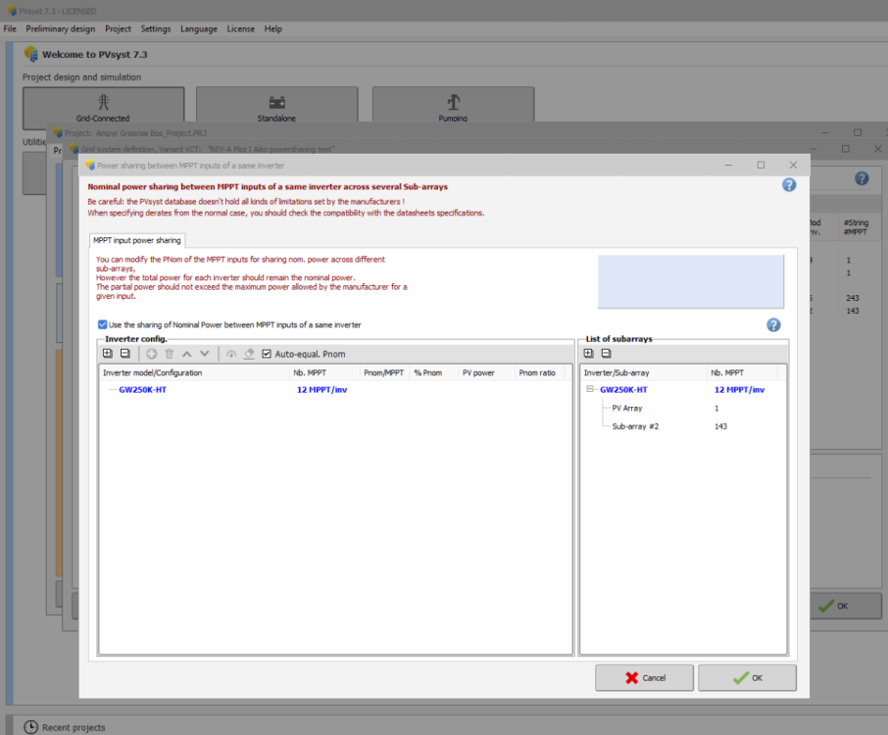Image resolution: width=888 pixels, height=735 pixels.
Task: Collapse GW250K-HT node in subarrays tree
Action: (590, 389)
